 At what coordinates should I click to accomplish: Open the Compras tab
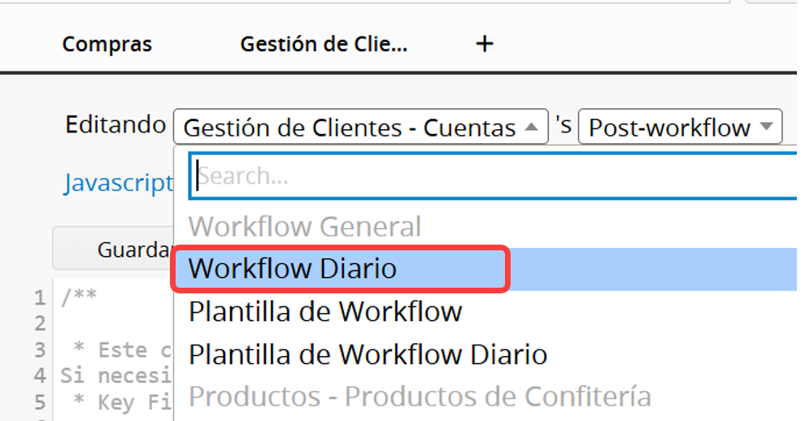click(x=107, y=44)
